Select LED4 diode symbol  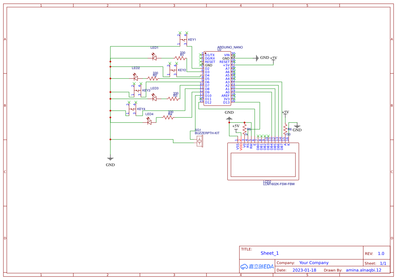[x=149, y=123]
